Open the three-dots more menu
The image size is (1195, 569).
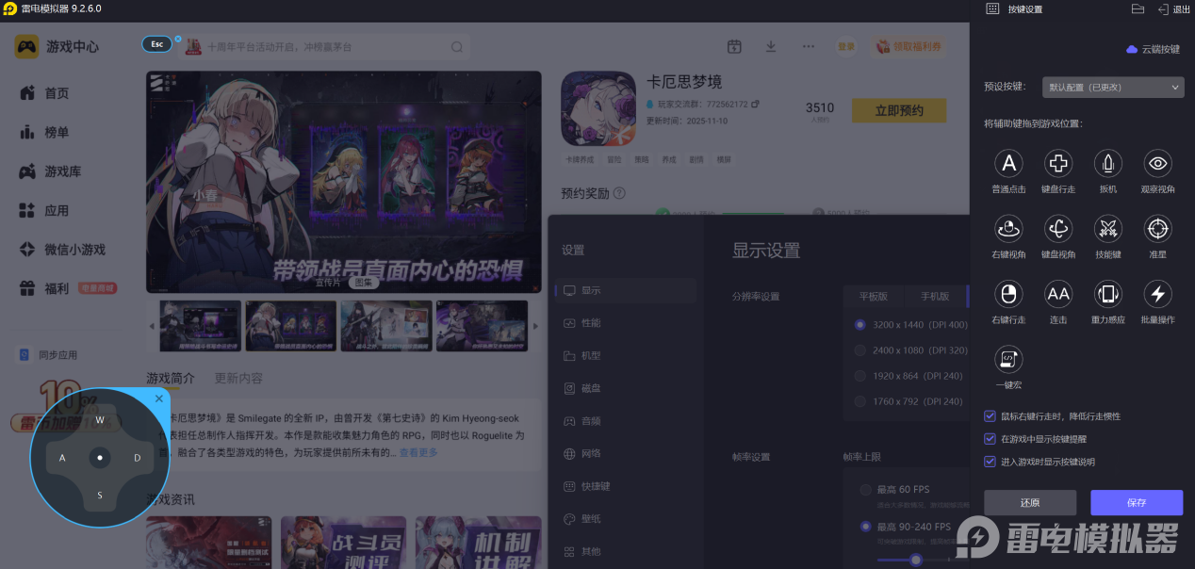[x=809, y=46]
